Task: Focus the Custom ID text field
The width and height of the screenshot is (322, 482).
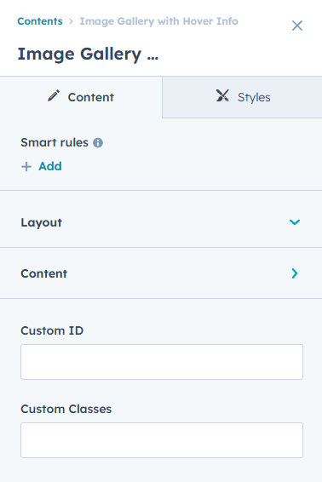Action: point(162,362)
